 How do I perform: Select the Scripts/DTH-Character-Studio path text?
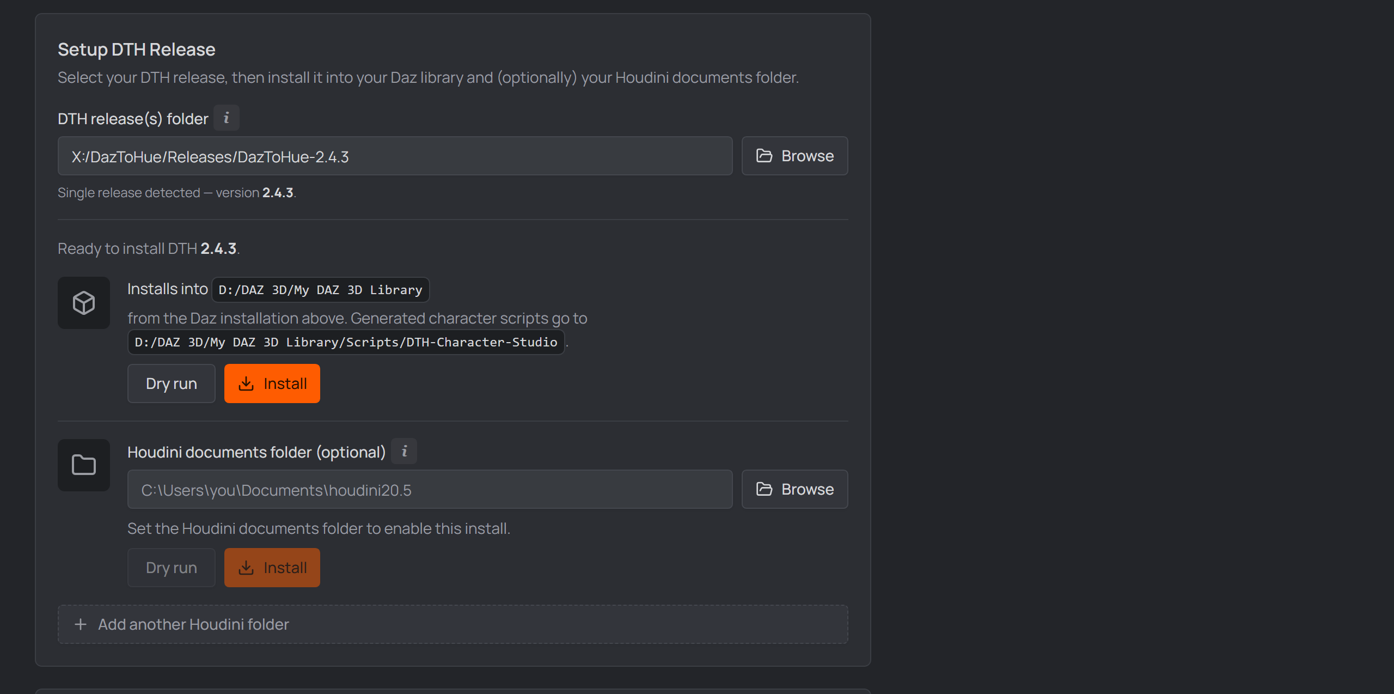coord(346,342)
